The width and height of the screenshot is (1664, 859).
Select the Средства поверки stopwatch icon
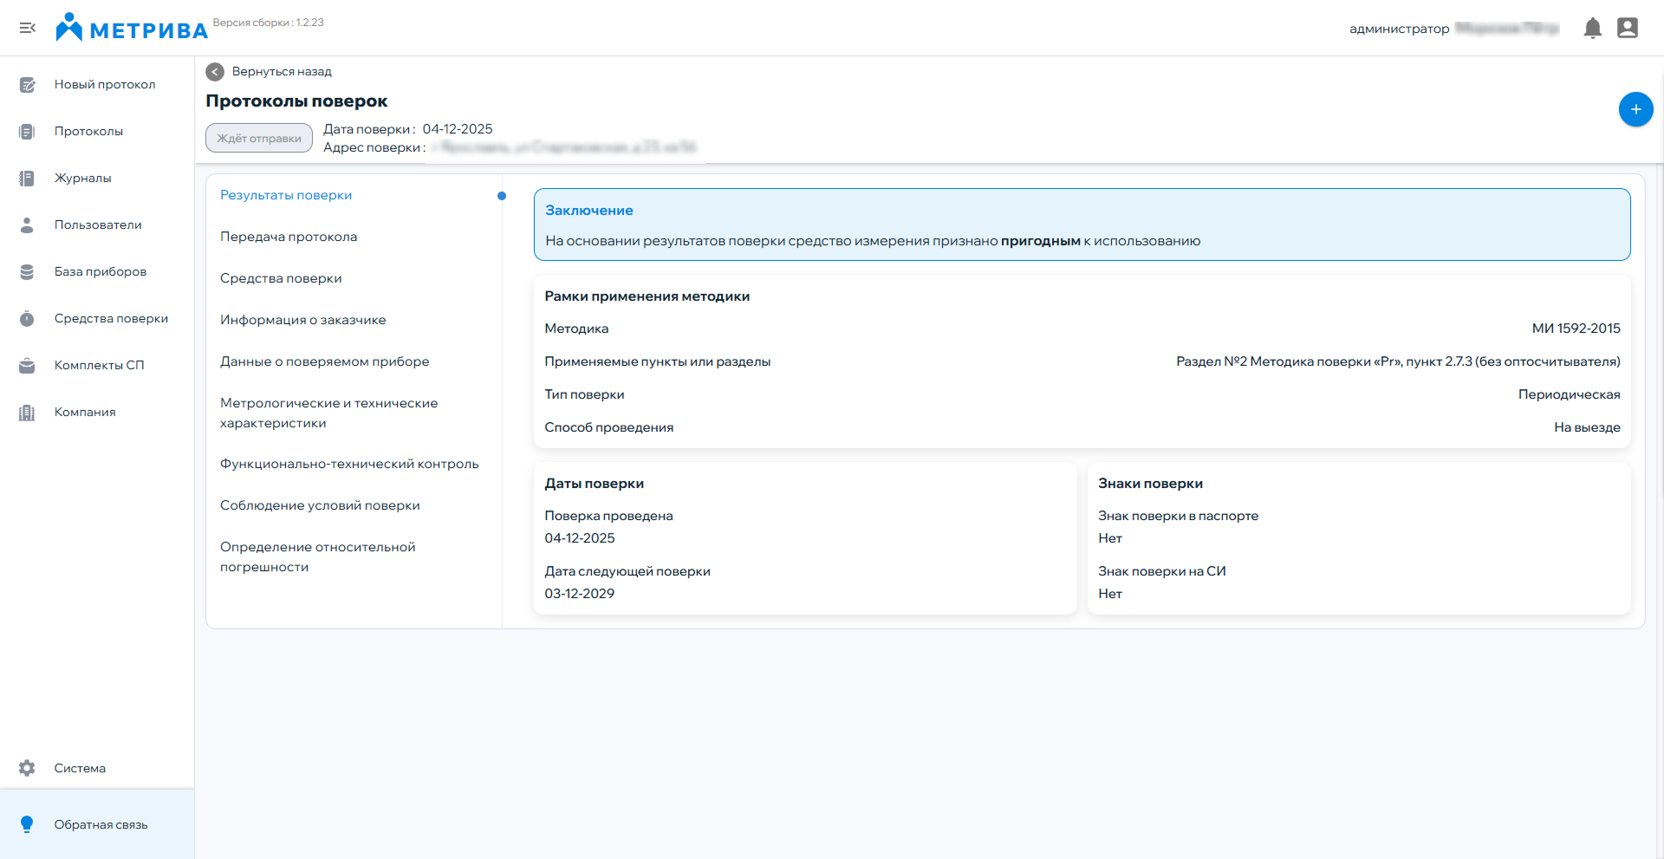click(28, 318)
